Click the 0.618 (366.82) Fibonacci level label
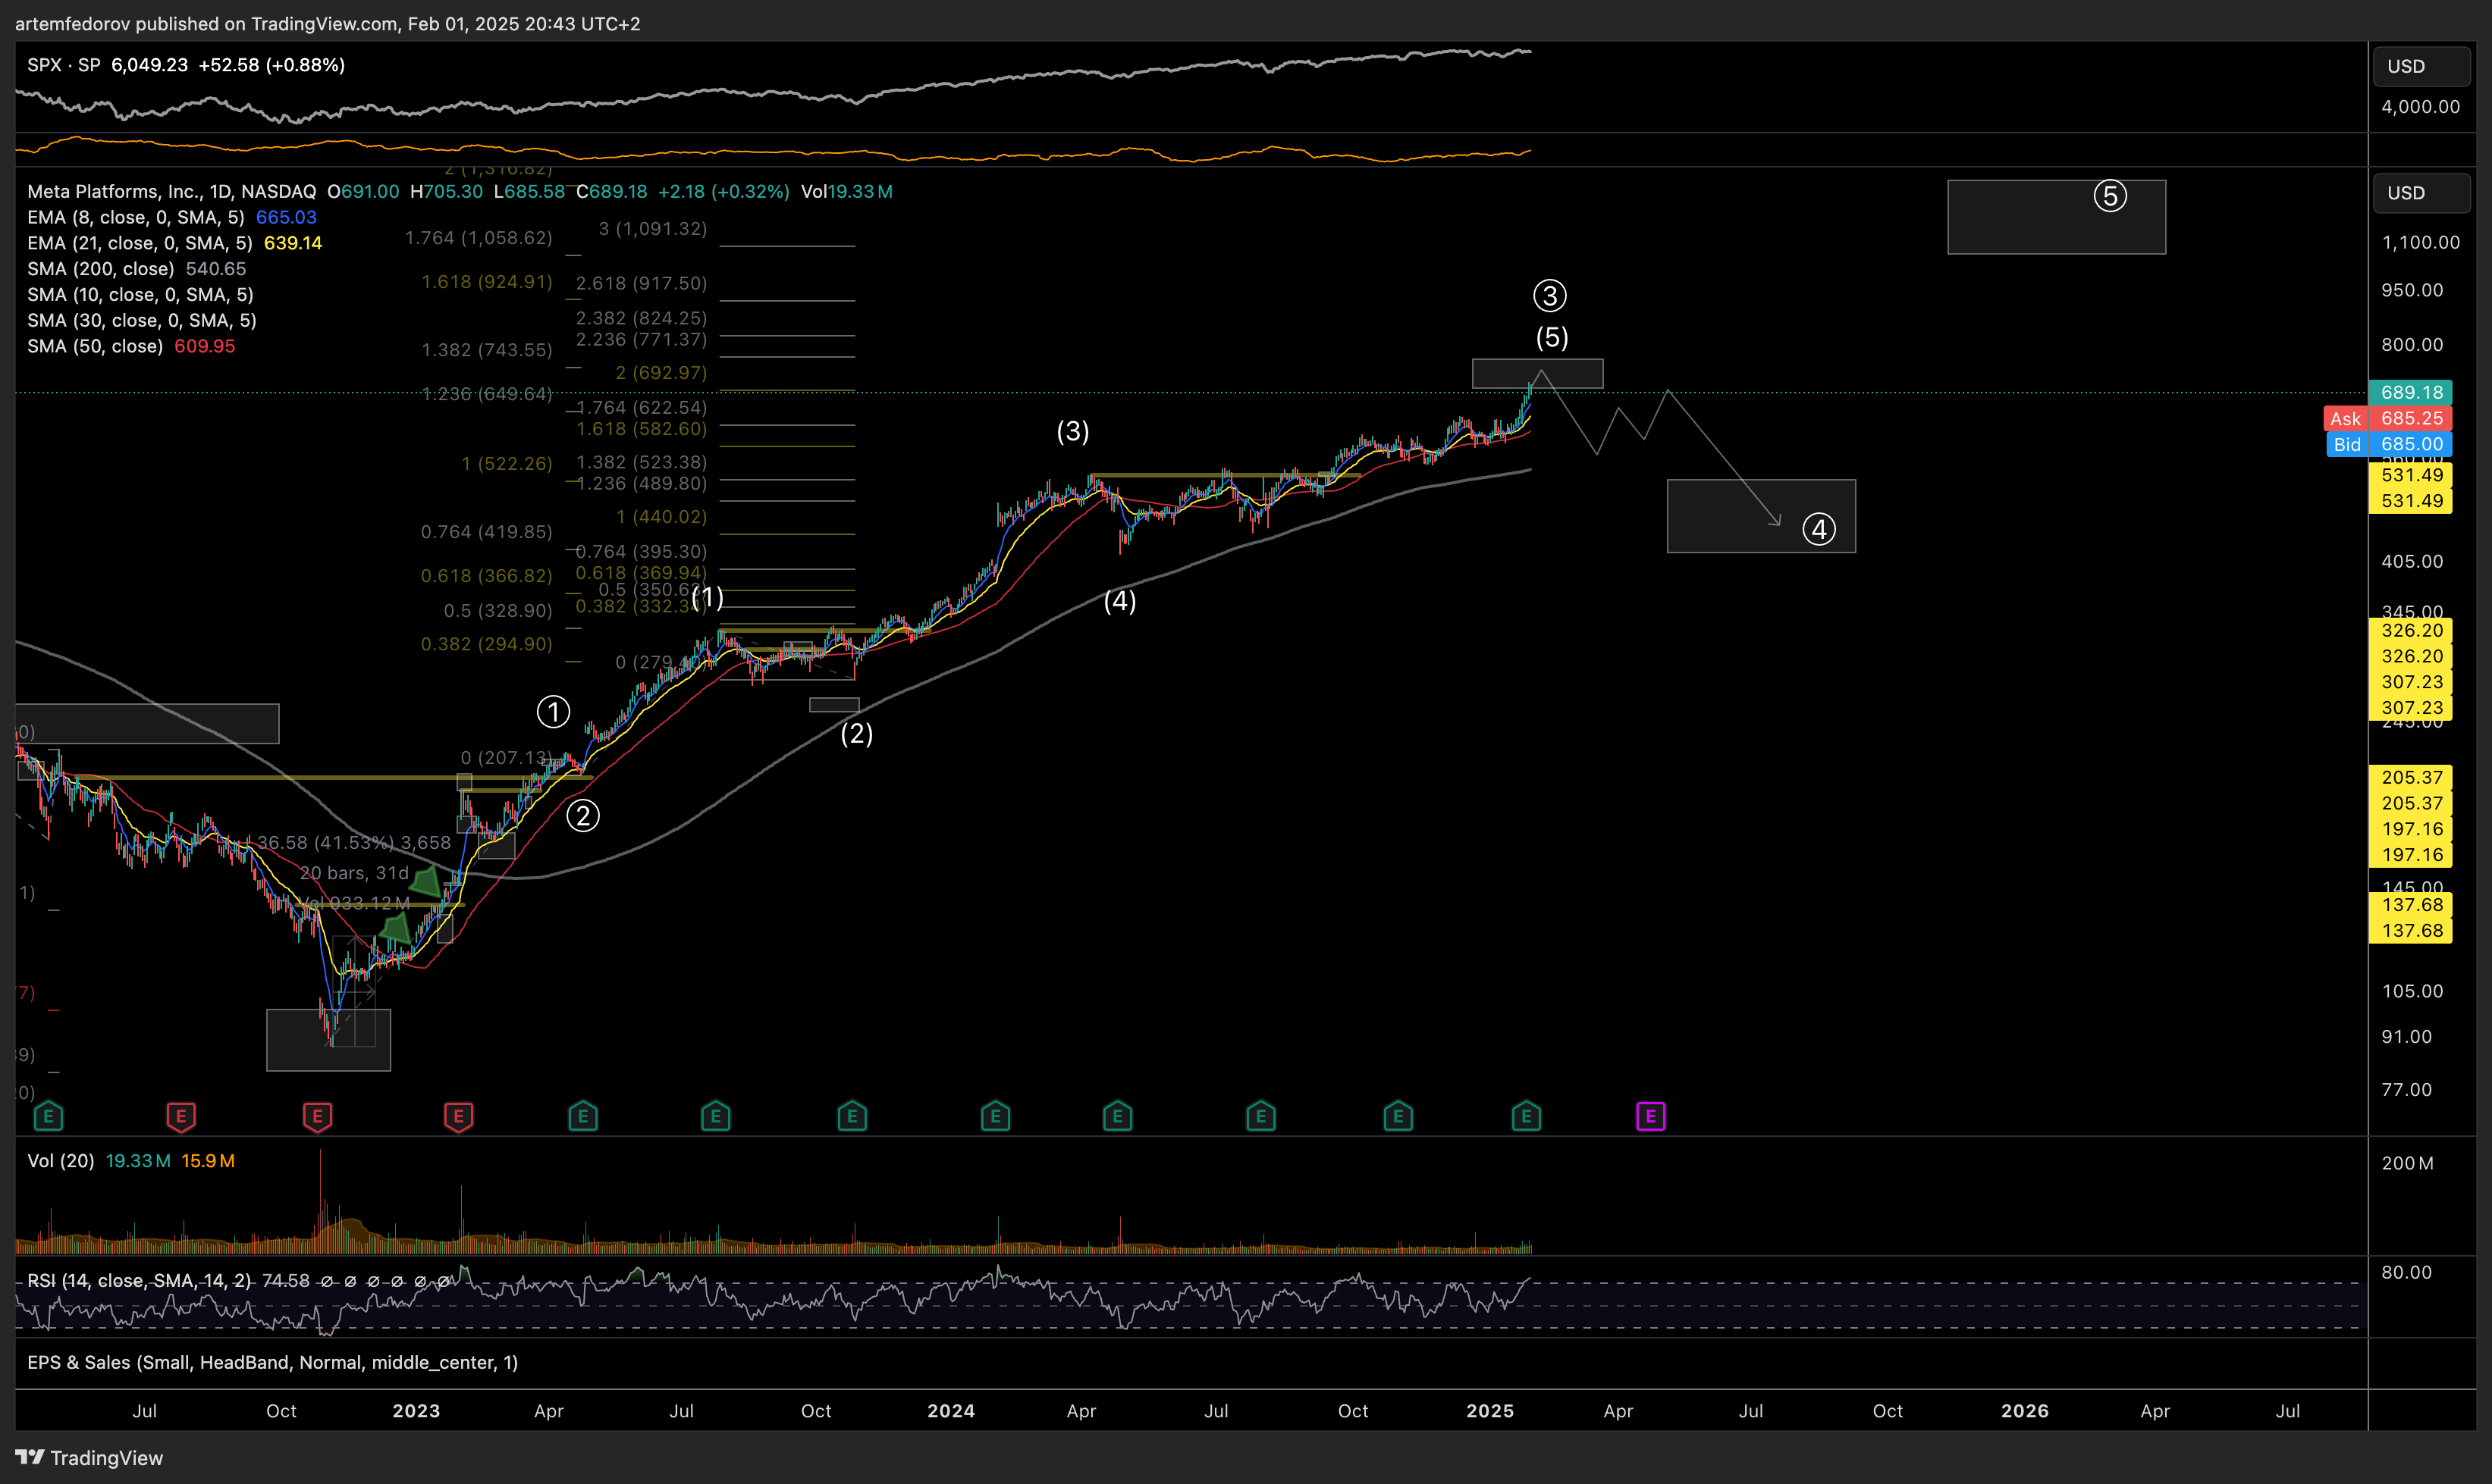This screenshot has width=2492, height=1484. tap(486, 576)
